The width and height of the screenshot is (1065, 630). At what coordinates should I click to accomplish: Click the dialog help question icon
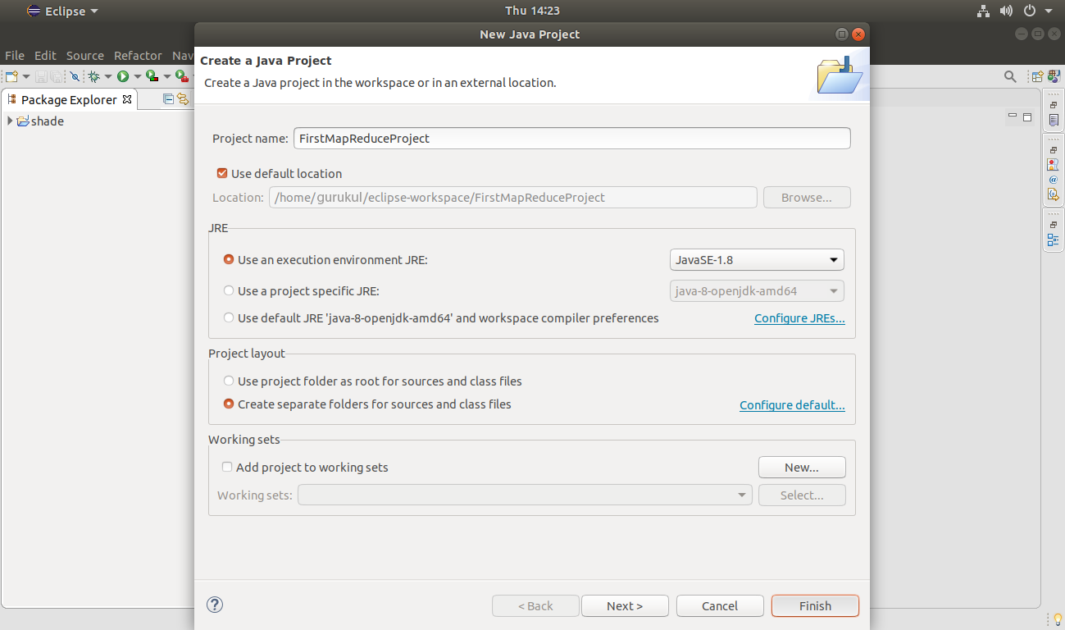(215, 605)
